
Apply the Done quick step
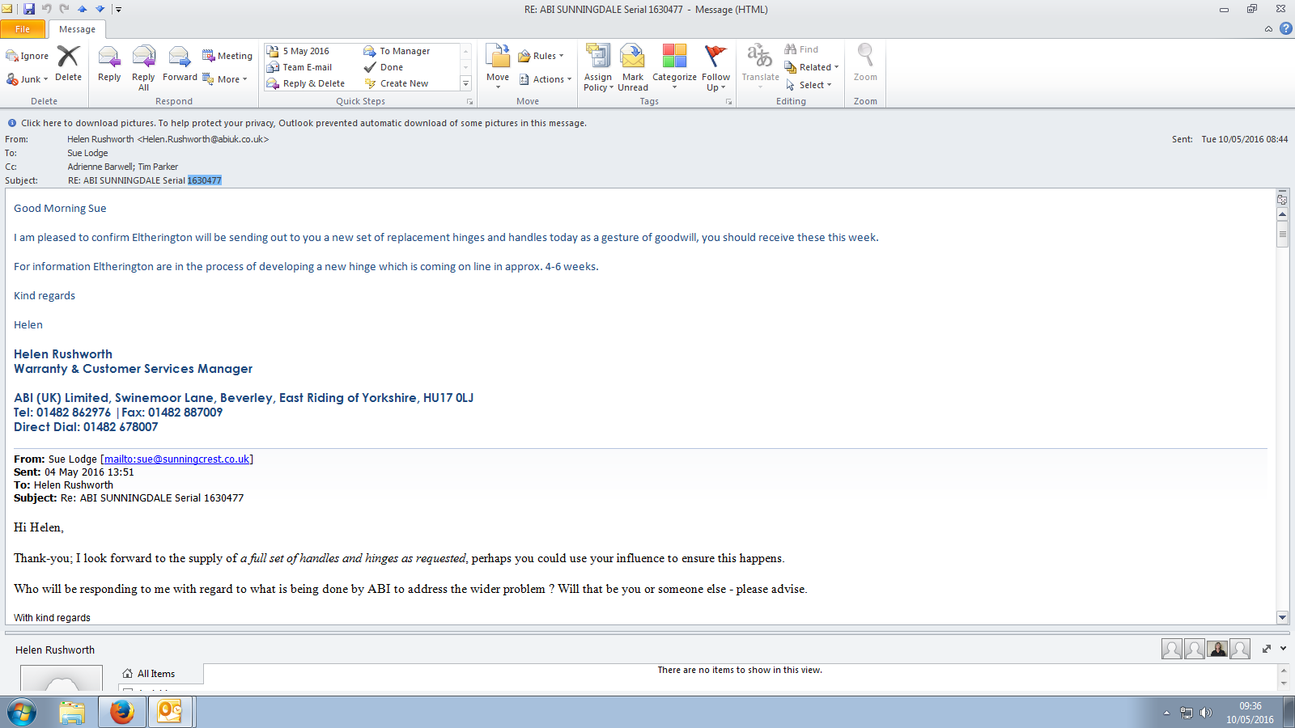(x=384, y=67)
